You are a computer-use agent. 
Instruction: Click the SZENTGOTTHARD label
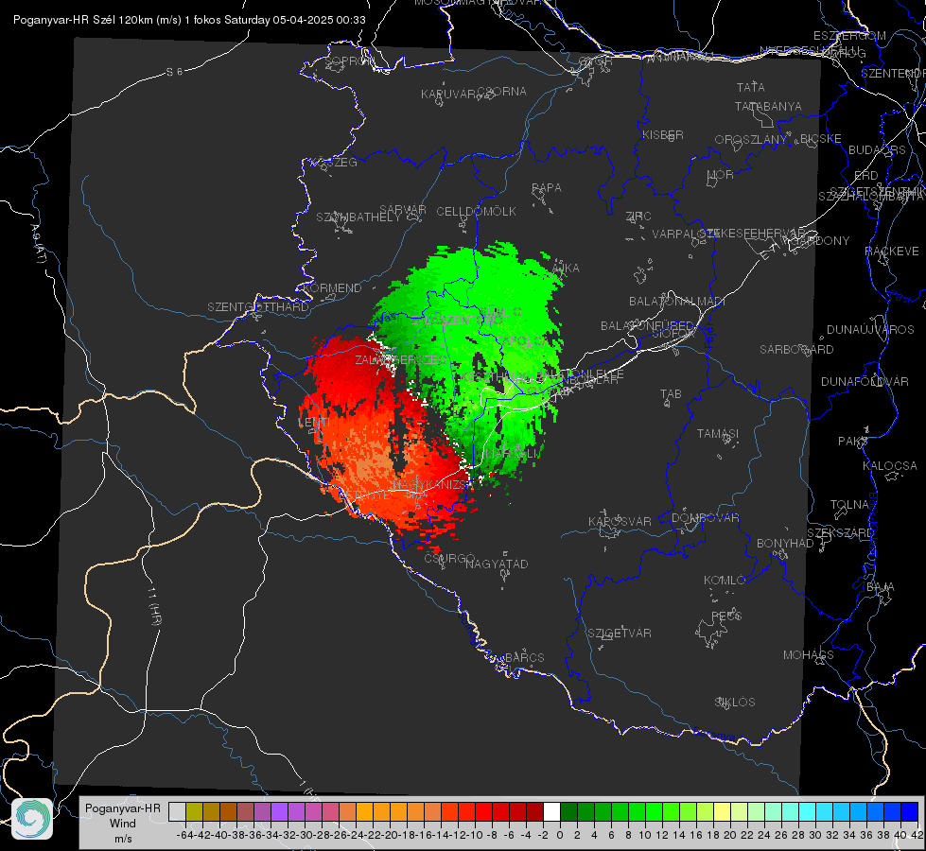click(258, 307)
